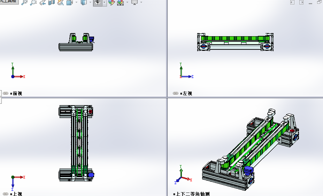Screen dimensions: 323x196
Task: Click the X axis of 前視 triad
Action: [20, 77]
